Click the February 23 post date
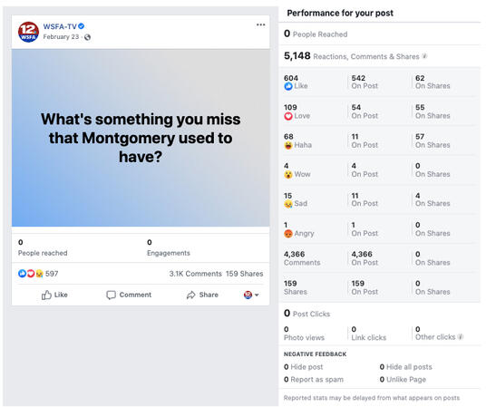The height and width of the screenshot is (407, 496). click(61, 37)
